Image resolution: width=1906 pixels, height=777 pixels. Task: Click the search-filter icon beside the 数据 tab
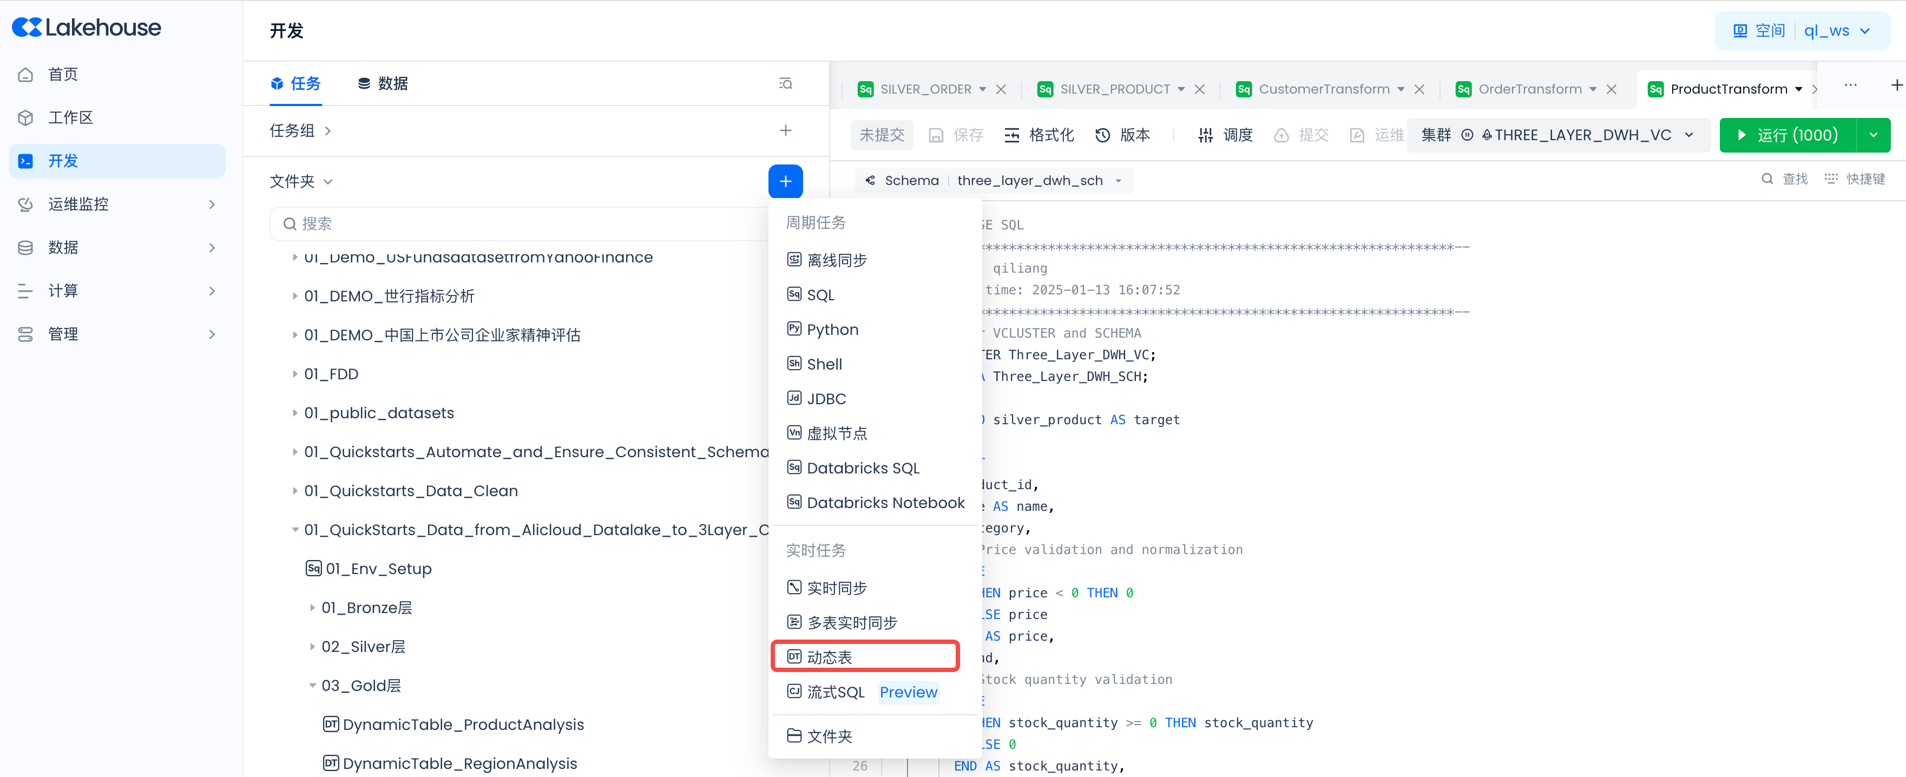785,84
